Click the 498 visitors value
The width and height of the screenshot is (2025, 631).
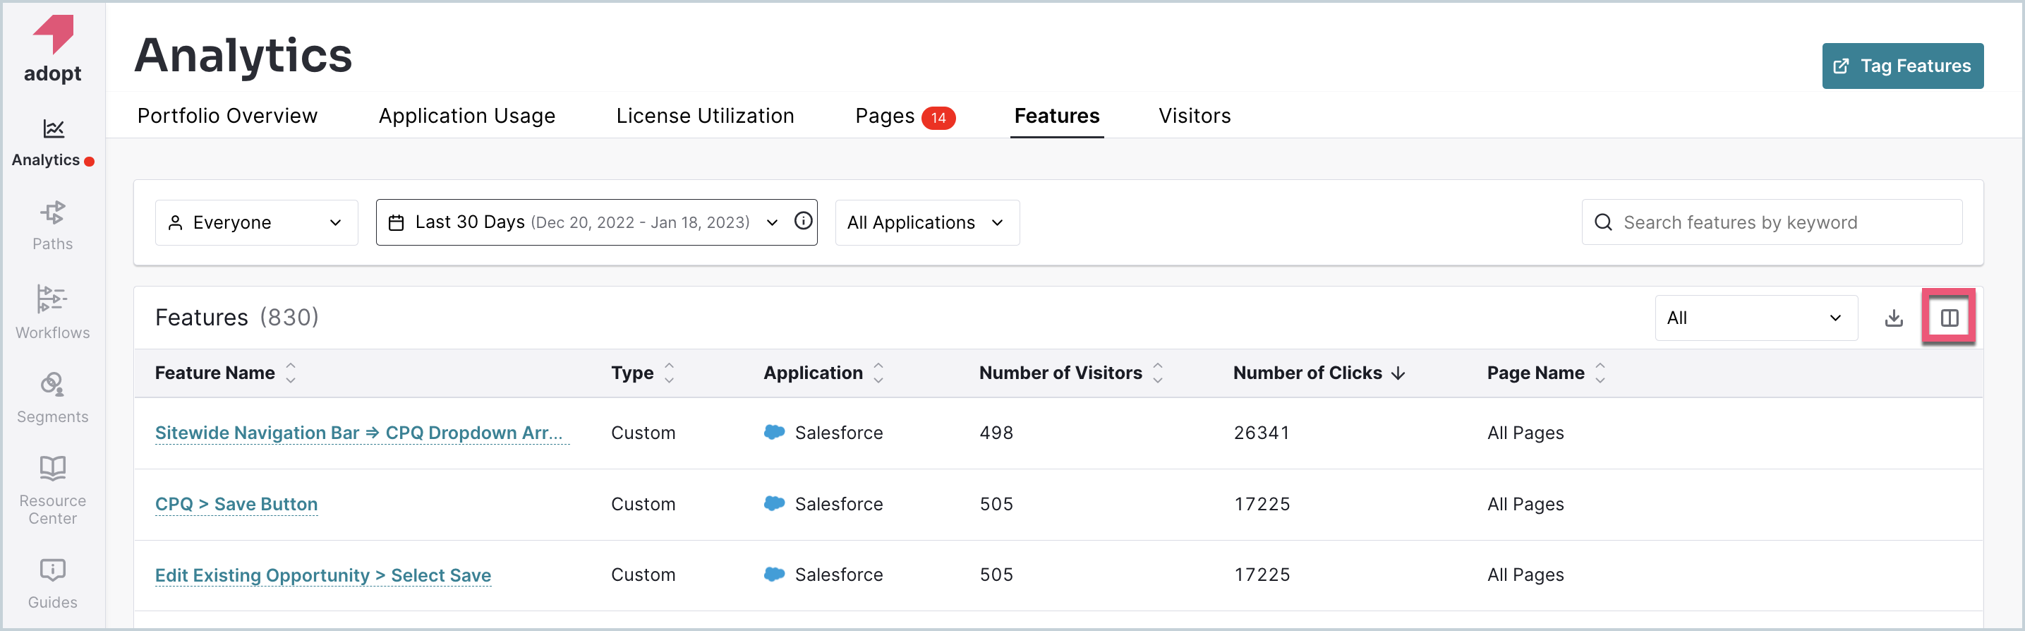(996, 433)
